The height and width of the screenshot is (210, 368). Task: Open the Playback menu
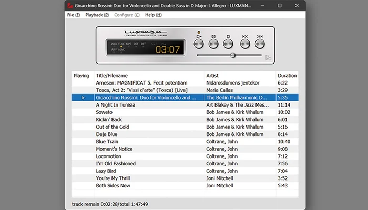97,15
